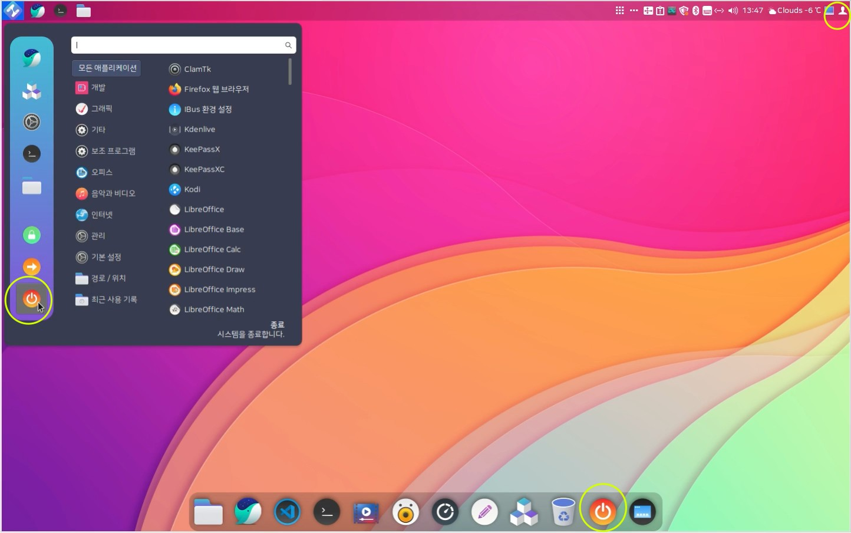Viewport: 851px width, 533px height.
Task: Launch Visual Studio Code from the dock
Action: [x=288, y=512]
